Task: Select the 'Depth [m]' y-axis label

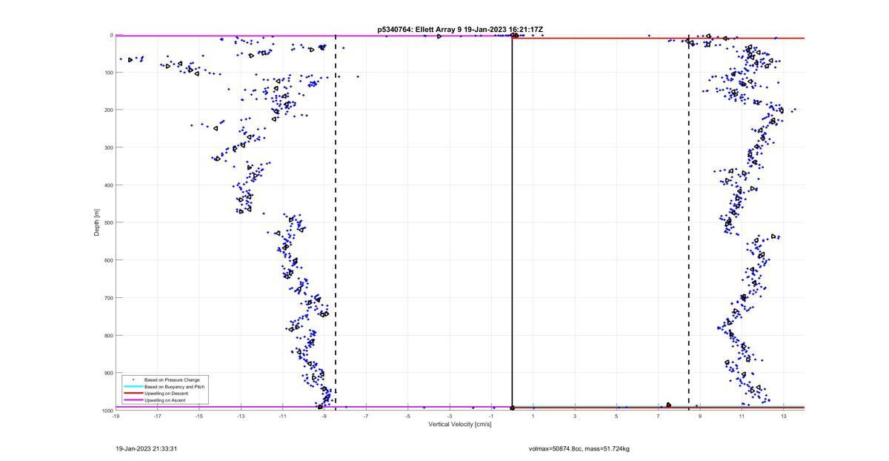Action: point(96,222)
